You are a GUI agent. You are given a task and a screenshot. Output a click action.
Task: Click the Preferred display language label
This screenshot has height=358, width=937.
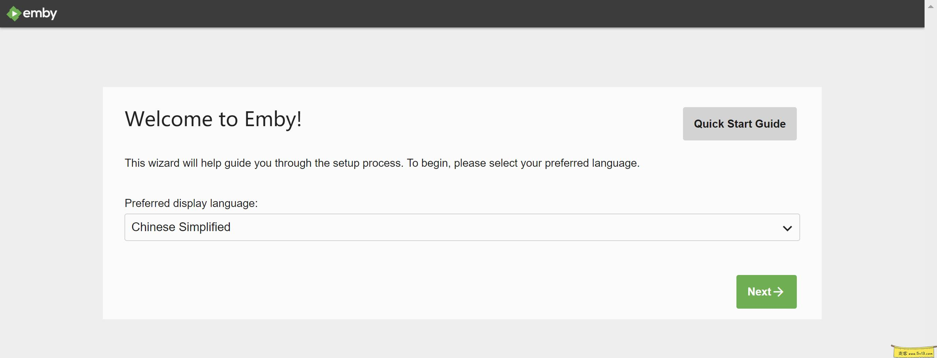pos(191,203)
